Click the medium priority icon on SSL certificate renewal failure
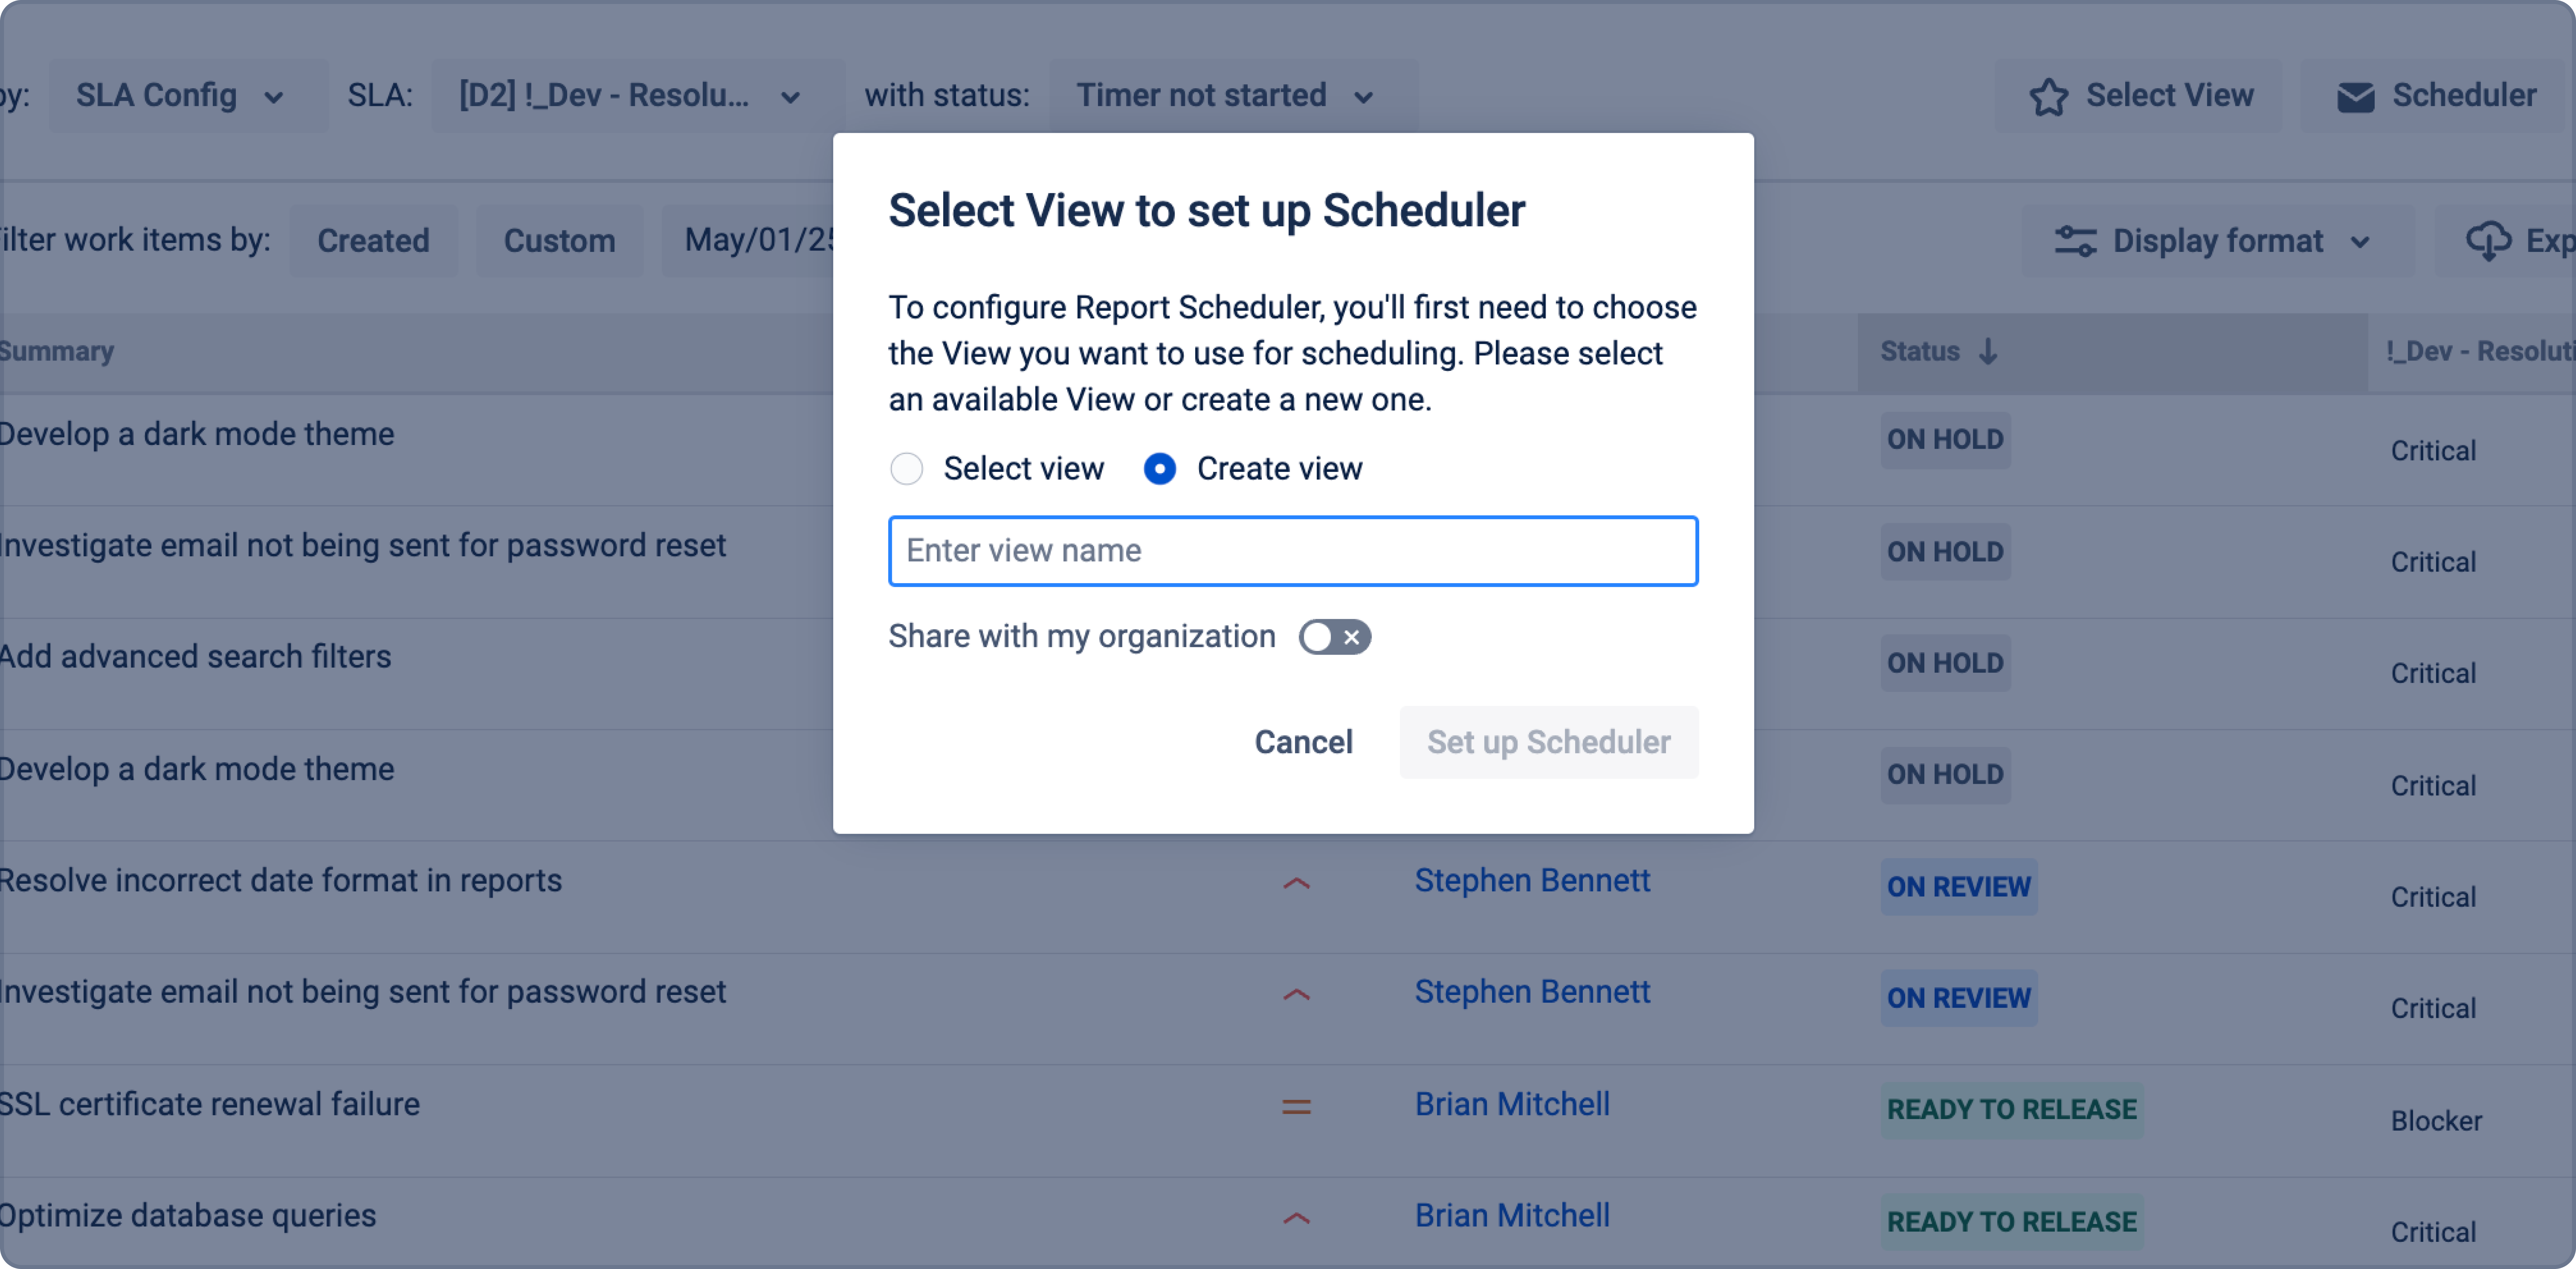Screen dimensions: 2576x1269 click(1296, 1106)
